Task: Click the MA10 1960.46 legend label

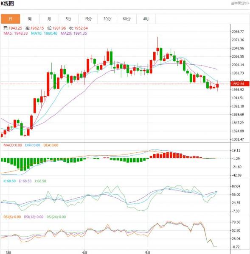Action: [44, 33]
